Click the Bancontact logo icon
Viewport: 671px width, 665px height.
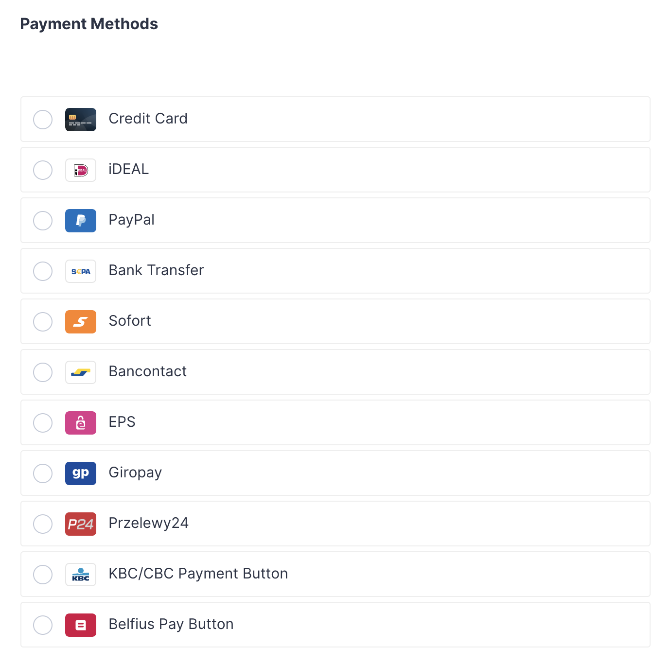pyautogui.click(x=81, y=372)
